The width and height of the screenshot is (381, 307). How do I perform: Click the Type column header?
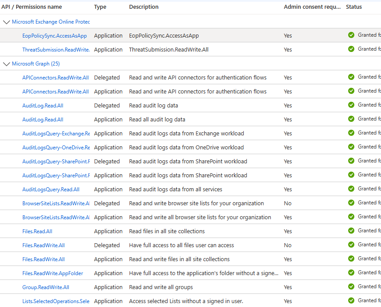tap(99, 7)
